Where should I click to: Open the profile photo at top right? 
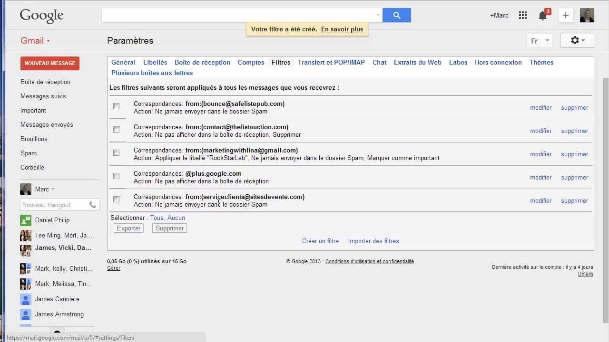587,15
